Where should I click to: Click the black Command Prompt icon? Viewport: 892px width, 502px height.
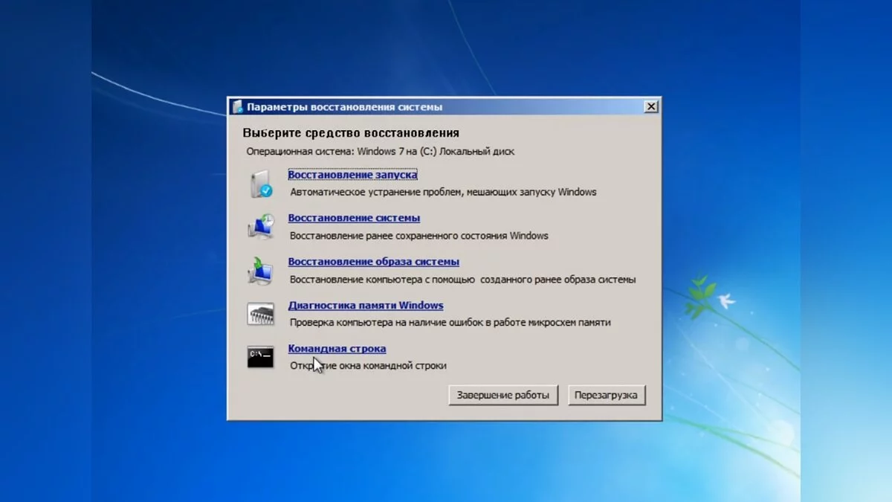coord(261,357)
